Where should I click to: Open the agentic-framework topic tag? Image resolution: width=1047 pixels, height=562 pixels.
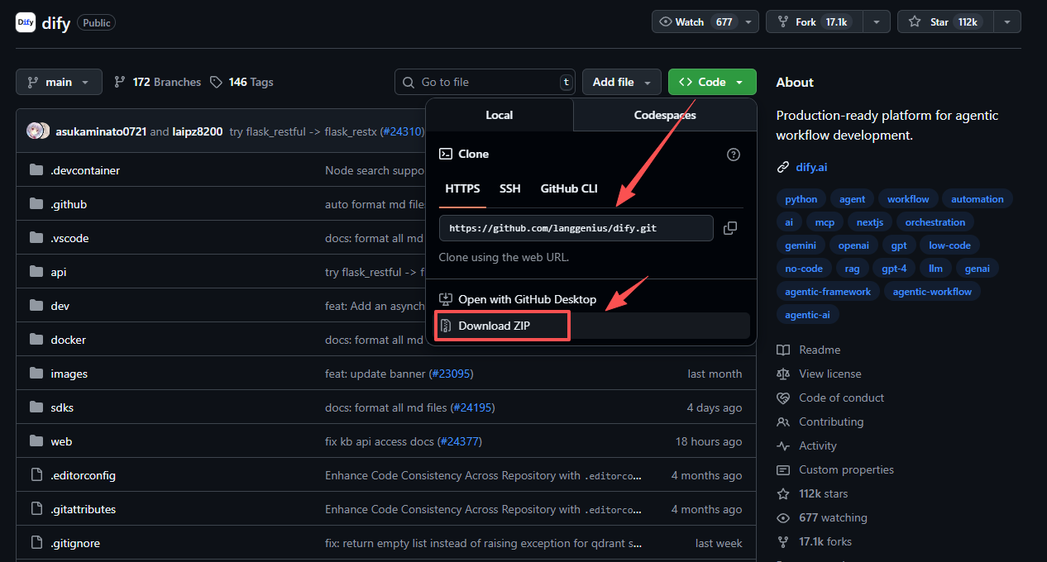coord(828,292)
